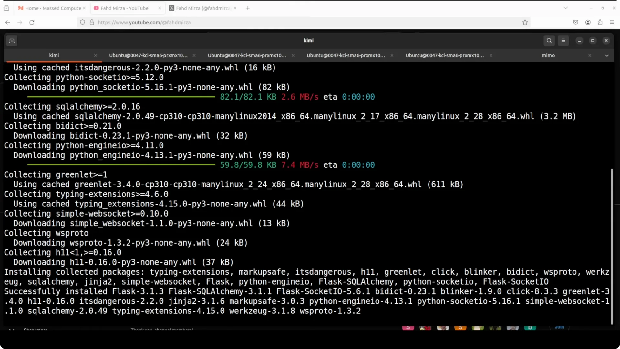View site security padlock info
Image resolution: width=620 pixels, height=349 pixels.
coord(92,22)
